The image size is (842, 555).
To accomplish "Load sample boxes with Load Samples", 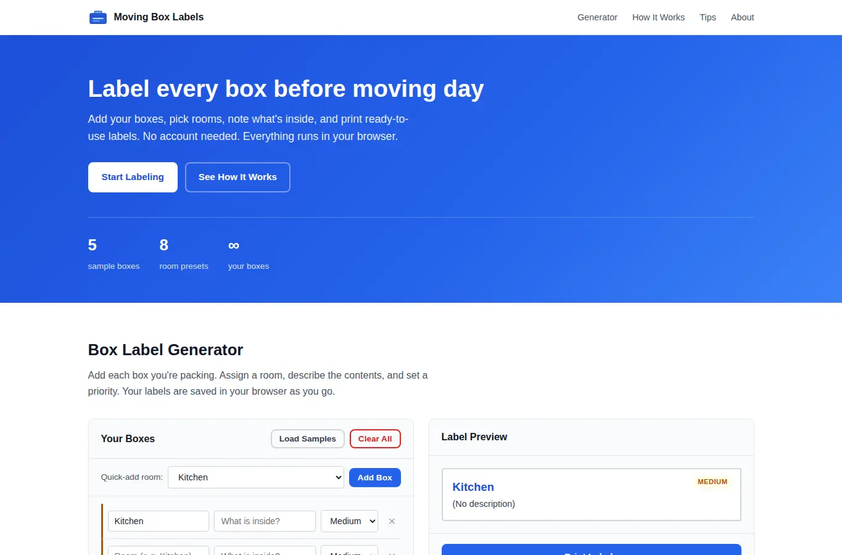I will pos(307,439).
